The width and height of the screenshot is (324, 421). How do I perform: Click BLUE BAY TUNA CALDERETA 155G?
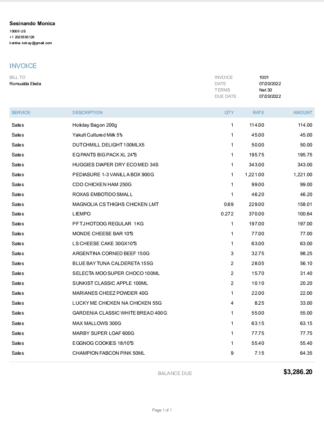coord(113,264)
